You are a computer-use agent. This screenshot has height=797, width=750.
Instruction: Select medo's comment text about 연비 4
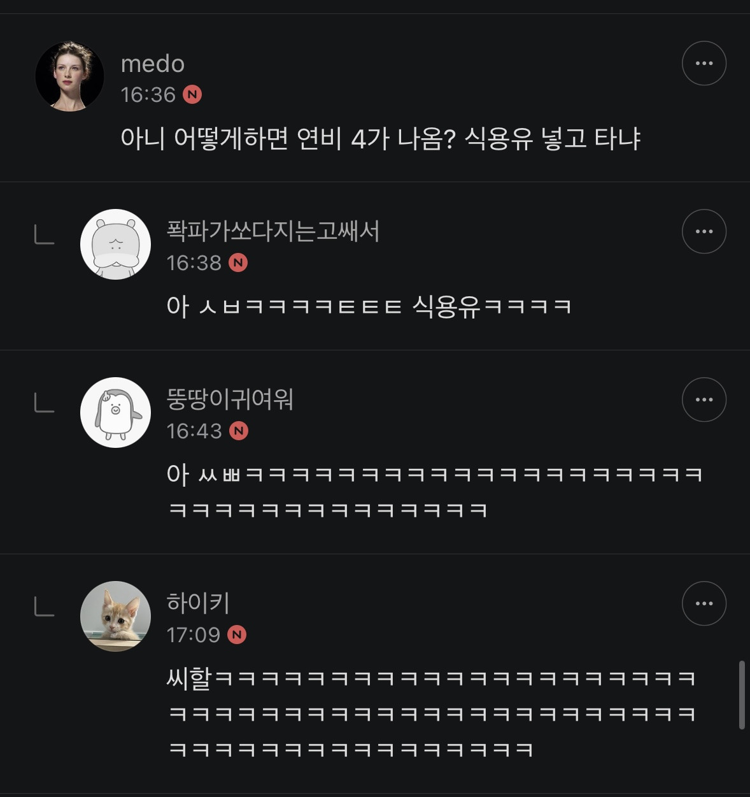381,138
